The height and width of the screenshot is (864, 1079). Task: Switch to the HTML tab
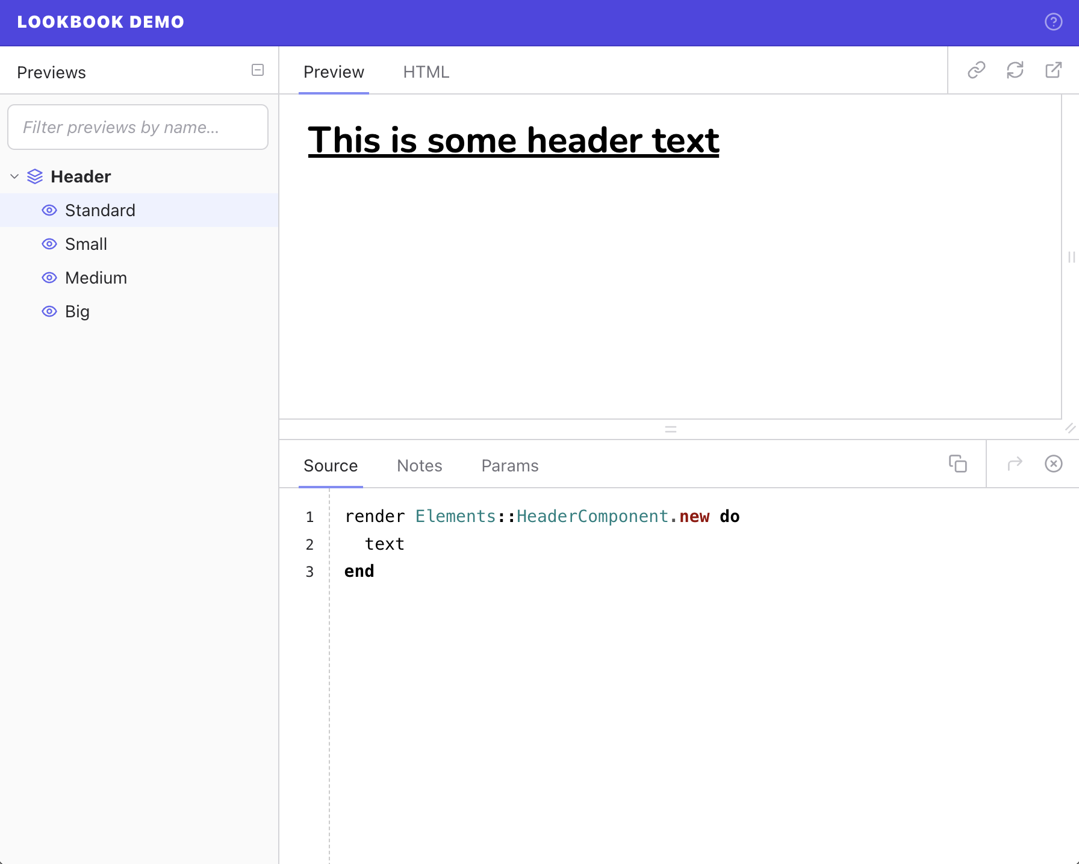[x=426, y=72]
